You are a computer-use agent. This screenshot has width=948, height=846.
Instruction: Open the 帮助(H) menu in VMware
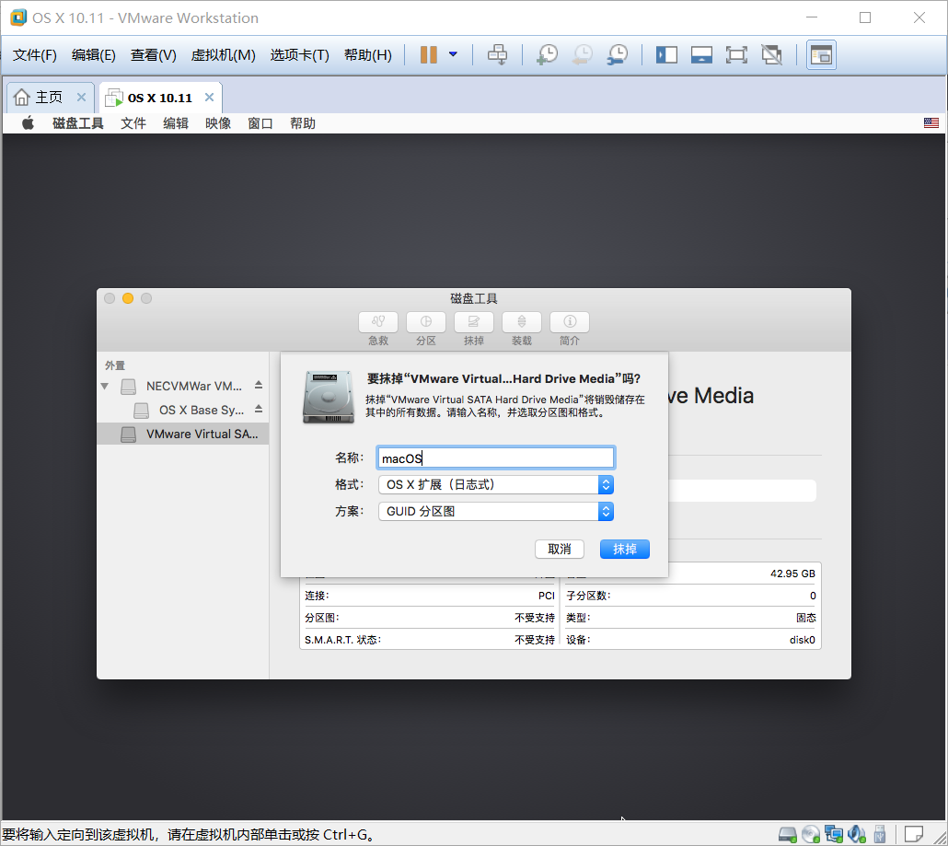(367, 55)
